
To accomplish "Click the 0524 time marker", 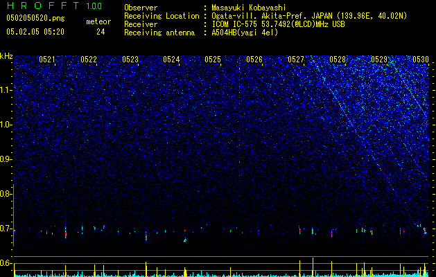I will tap(171, 60).
